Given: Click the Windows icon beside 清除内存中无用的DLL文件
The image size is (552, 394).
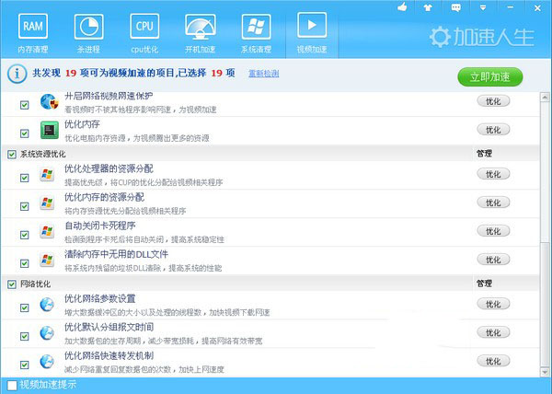Looking at the screenshot, I should point(47,261).
